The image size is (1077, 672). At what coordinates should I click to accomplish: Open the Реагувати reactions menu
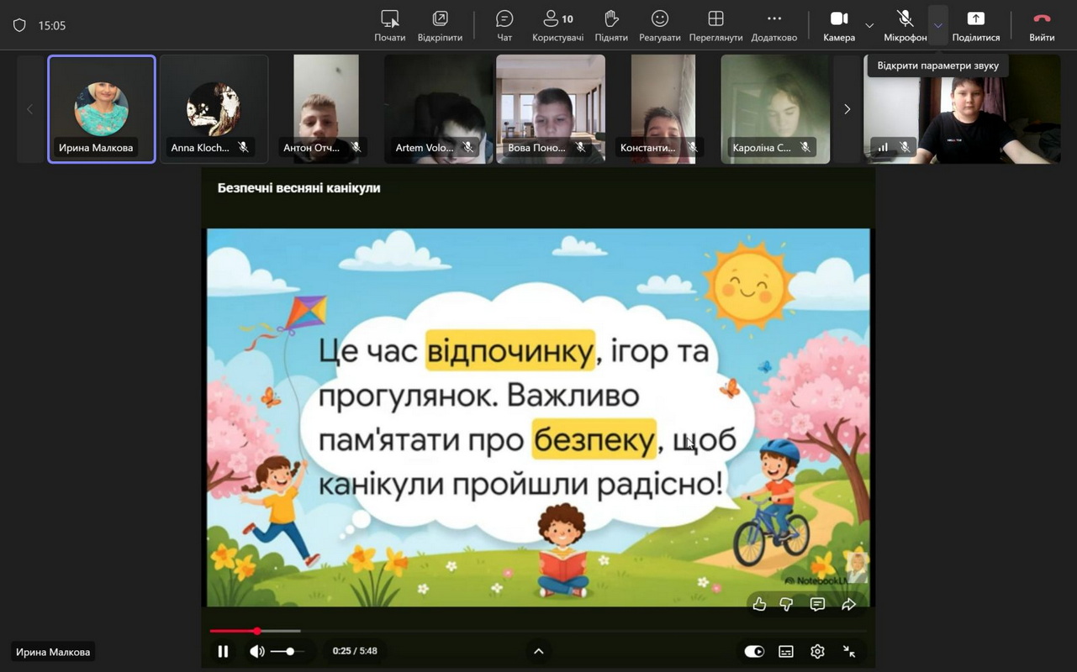[x=660, y=25]
